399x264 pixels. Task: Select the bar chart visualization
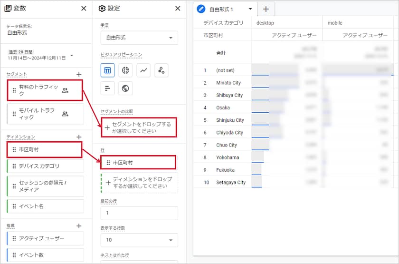107,88
